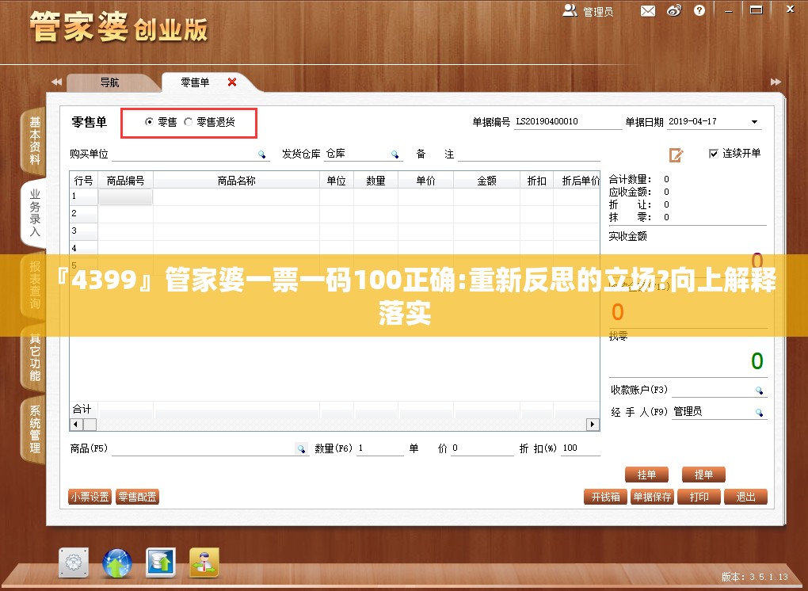The width and height of the screenshot is (808, 591).
Task: Open the 基本资料 side tab
Action: (x=34, y=140)
